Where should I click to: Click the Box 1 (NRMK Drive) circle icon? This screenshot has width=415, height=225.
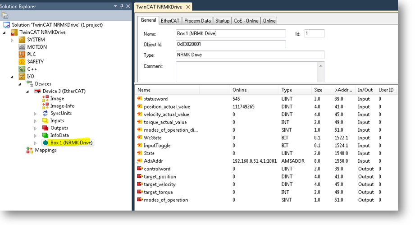46,142
